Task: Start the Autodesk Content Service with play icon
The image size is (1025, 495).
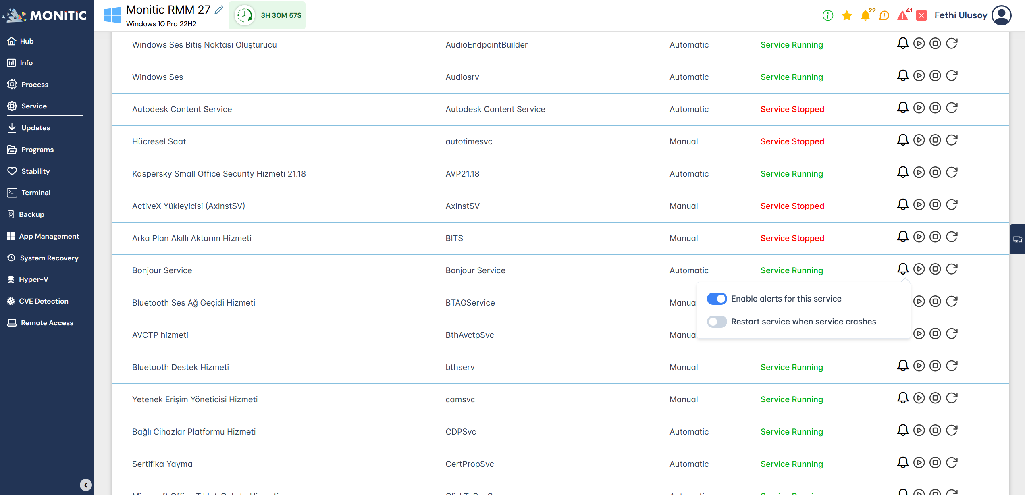Action: coord(919,108)
